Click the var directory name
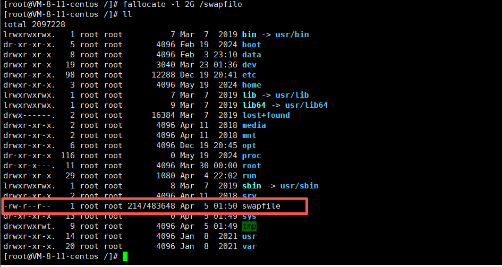The height and width of the screenshot is (267, 502). [249, 247]
